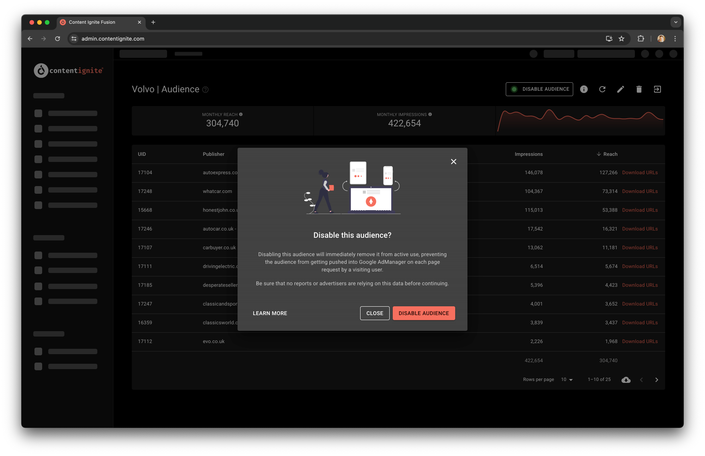Confirm with the red Disable Audience button
Image resolution: width=705 pixels, height=456 pixels.
(x=424, y=313)
